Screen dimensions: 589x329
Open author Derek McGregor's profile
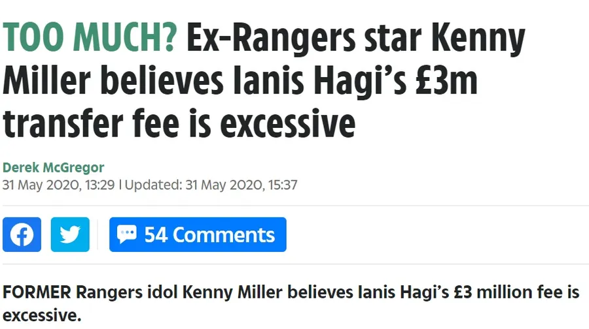[53, 167]
